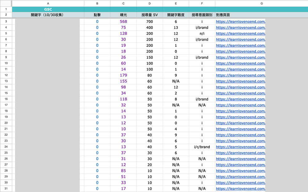Select column F header
The height and width of the screenshot is (192, 308).
pos(202,3)
